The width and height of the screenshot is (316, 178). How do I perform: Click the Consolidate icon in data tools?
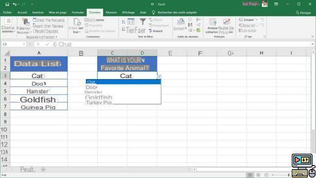point(198,20)
